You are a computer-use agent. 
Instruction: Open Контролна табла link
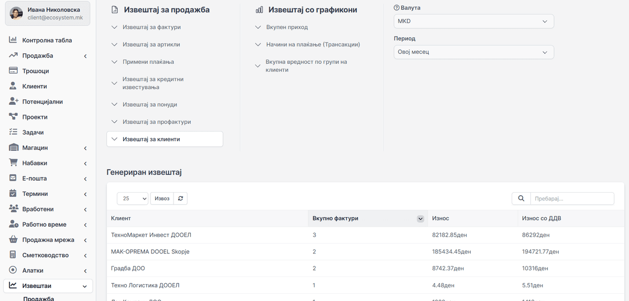[x=47, y=40]
